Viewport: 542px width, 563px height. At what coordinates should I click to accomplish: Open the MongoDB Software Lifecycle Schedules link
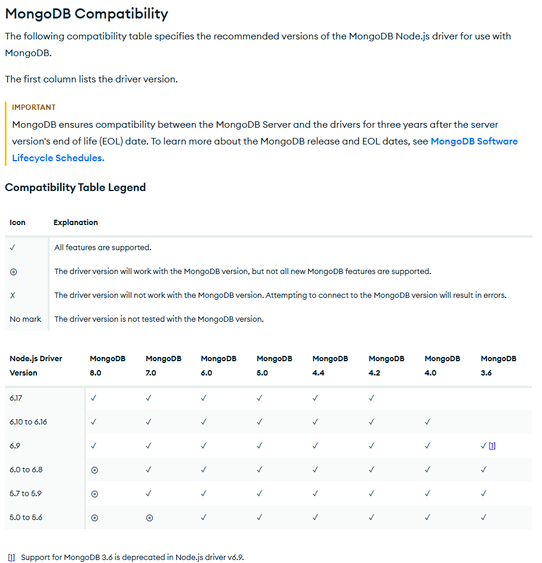(x=474, y=141)
